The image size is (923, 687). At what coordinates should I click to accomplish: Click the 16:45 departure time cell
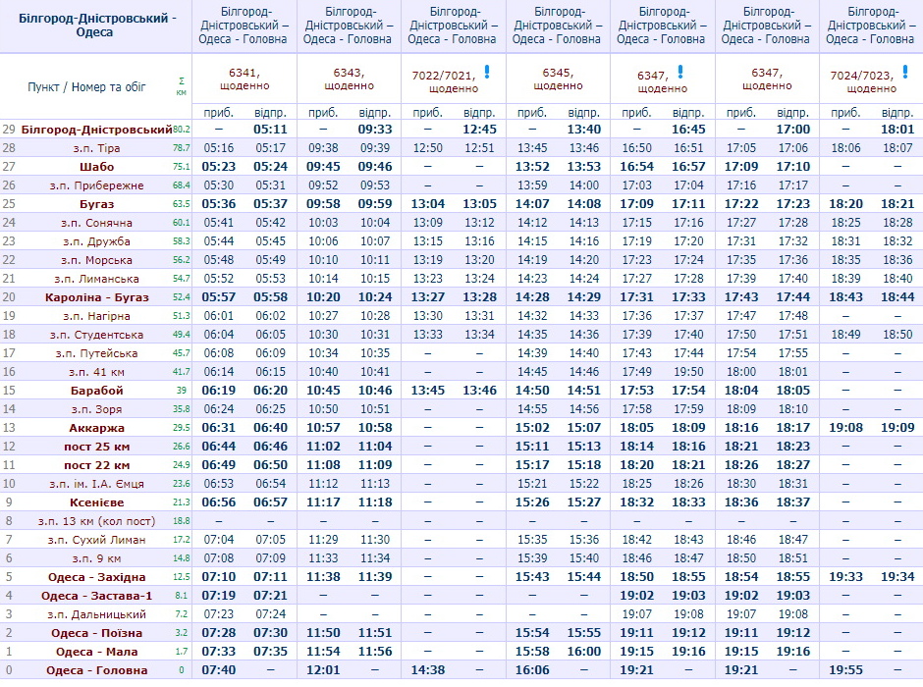(688, 130)
